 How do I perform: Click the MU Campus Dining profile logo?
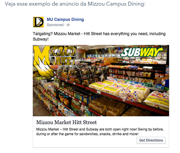(38, 22)
